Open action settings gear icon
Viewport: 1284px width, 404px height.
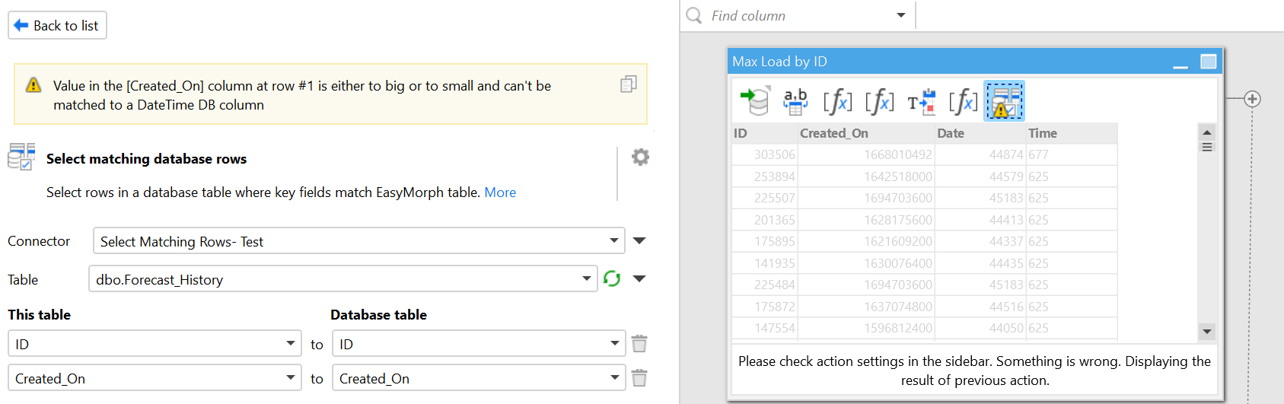coord(640,157)
